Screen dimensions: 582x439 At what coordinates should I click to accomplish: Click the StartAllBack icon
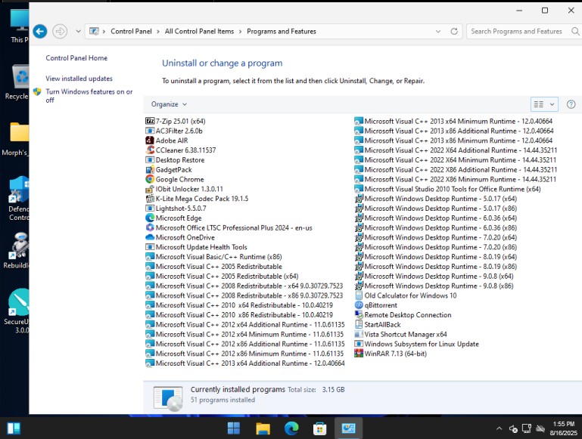[359, 324]
